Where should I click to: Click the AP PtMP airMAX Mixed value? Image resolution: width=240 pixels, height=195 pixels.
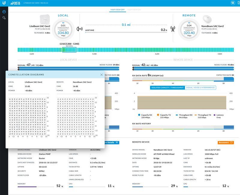[164, 154]
